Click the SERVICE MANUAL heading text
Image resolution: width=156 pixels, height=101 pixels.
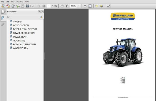pos(123,29)
